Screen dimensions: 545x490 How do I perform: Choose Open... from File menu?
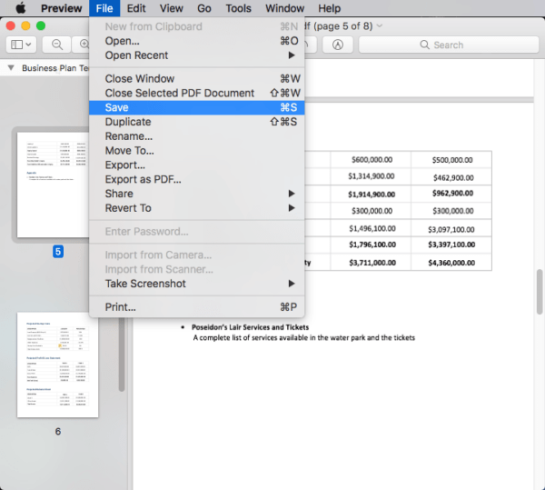[197, 41]
